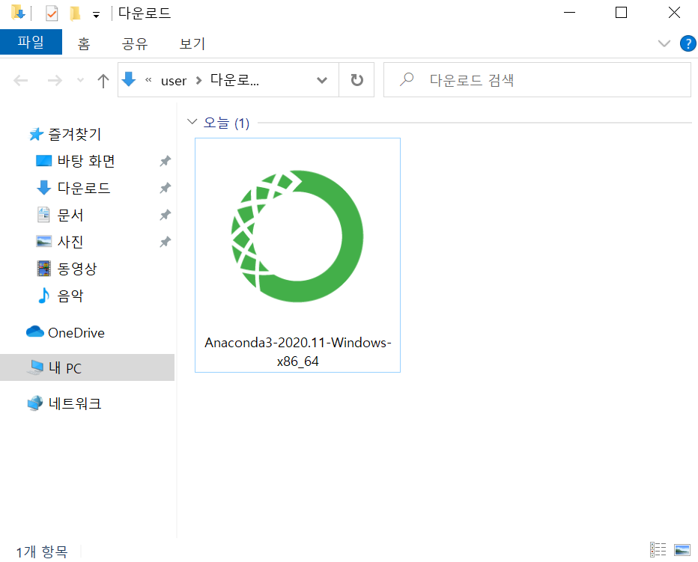Select the 오늘 (1) group header
The width and height of the screenshot is (698, 562).
tap(226, 123)
